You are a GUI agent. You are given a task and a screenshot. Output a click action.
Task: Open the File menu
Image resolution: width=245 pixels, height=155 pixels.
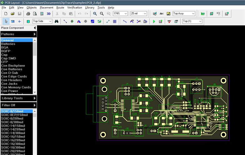(x=4, y=7)
